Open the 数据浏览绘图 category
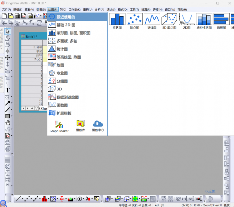 click(77, 97)
